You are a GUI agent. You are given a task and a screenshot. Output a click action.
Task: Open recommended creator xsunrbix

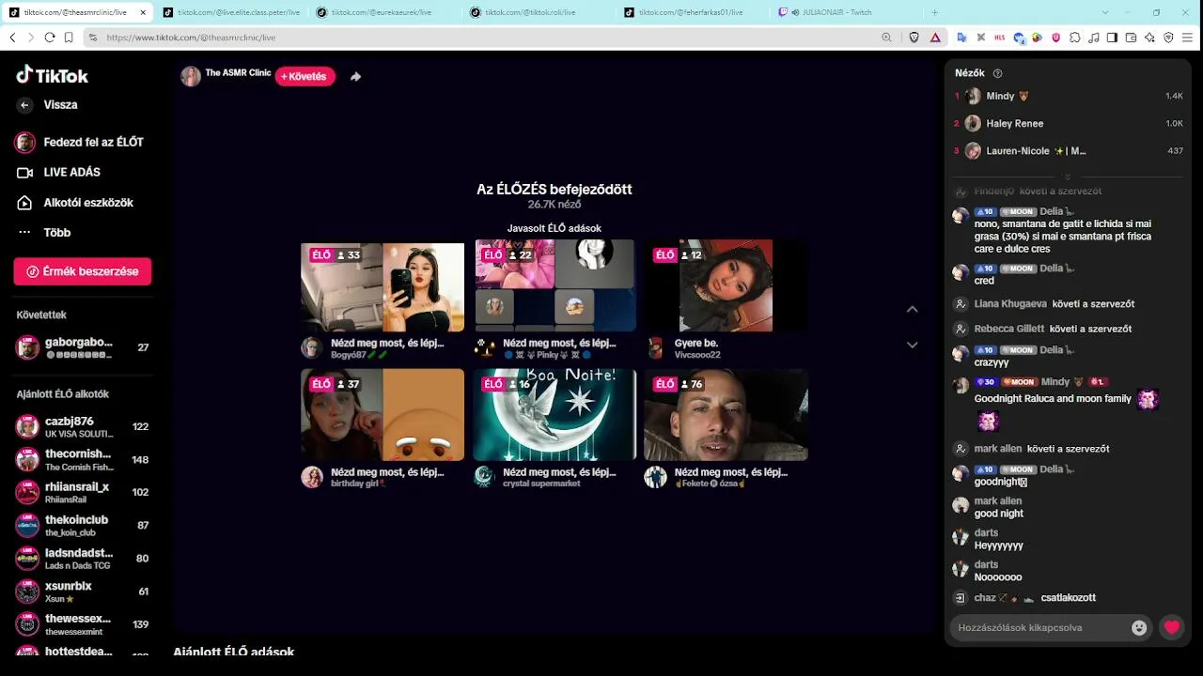(83, 591)
